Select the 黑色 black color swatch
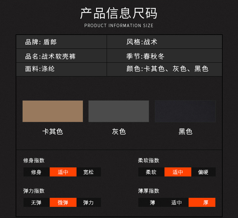This screenshot has height=218, width=238. point(185,111)
